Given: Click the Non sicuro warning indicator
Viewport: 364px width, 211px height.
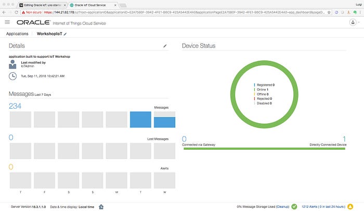Looking at the screenshot, I should point(32,12).
